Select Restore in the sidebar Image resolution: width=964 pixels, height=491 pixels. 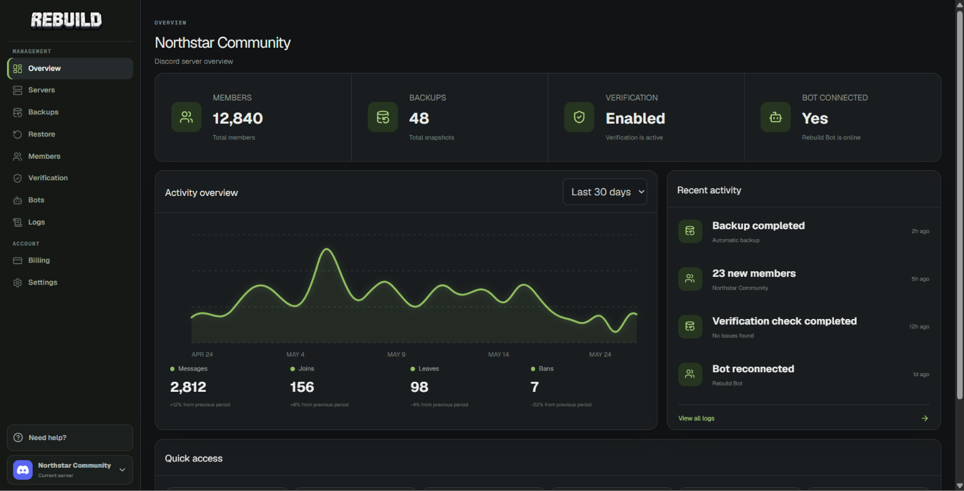70,134
